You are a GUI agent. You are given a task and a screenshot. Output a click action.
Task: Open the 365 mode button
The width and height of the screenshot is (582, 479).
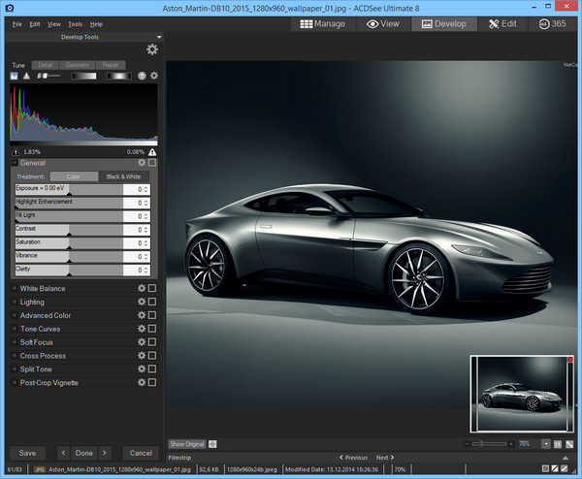point(554,23)
